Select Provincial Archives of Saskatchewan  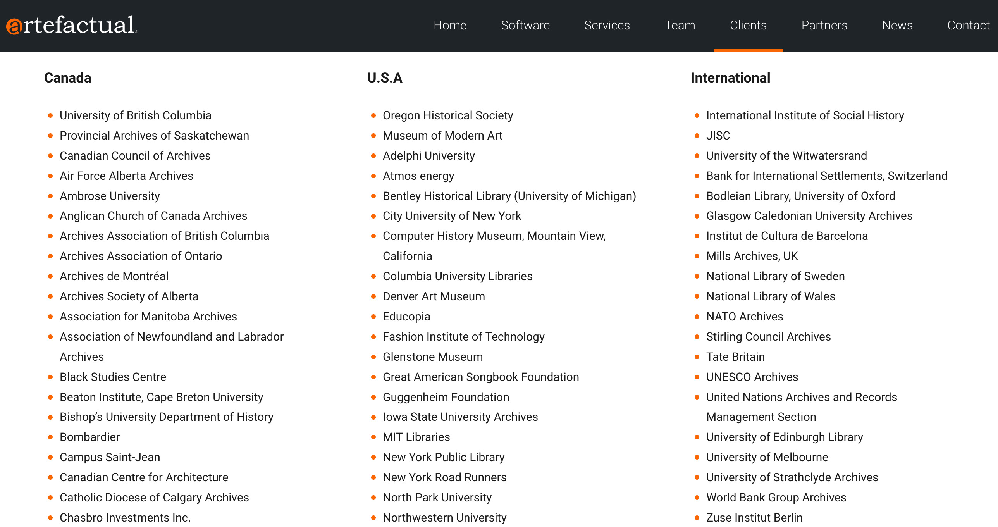(x=154, y=136)
